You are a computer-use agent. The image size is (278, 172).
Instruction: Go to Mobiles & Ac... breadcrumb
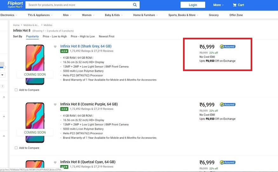click(x=31, y=25)
